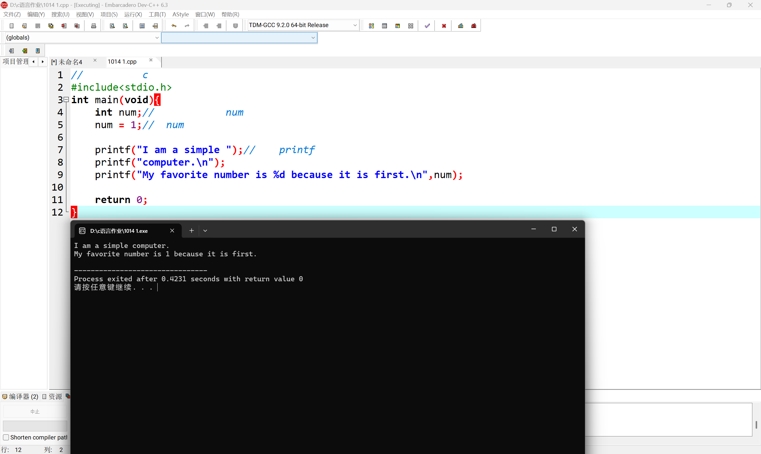Click the Profile analysis bar chart icon
Viewport: 761px width, 454px height.
tap(461, 26)
